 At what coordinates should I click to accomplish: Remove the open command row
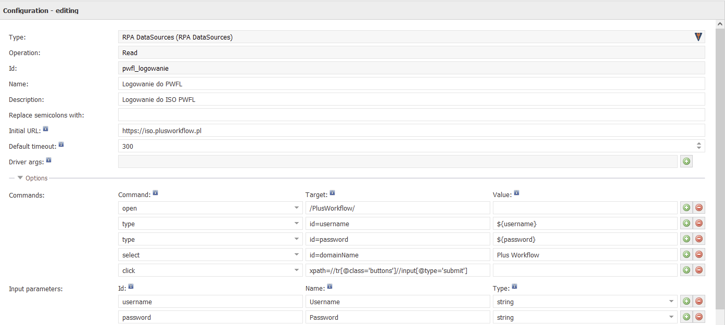coord(699,208)
